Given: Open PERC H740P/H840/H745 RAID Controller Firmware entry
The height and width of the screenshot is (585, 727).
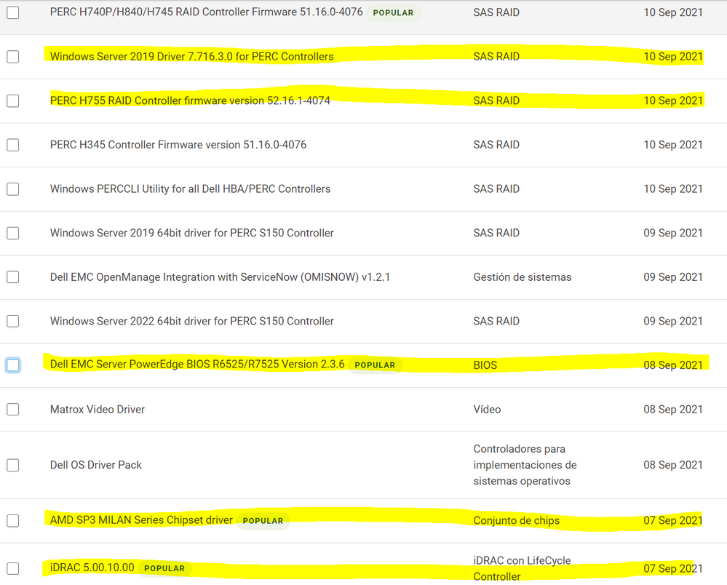Looking at the screenshot, I should (x=207, y=12).
